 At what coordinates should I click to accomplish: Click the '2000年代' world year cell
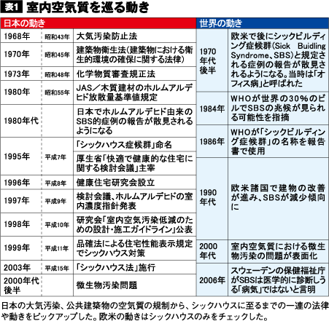(x=212, y=251)
